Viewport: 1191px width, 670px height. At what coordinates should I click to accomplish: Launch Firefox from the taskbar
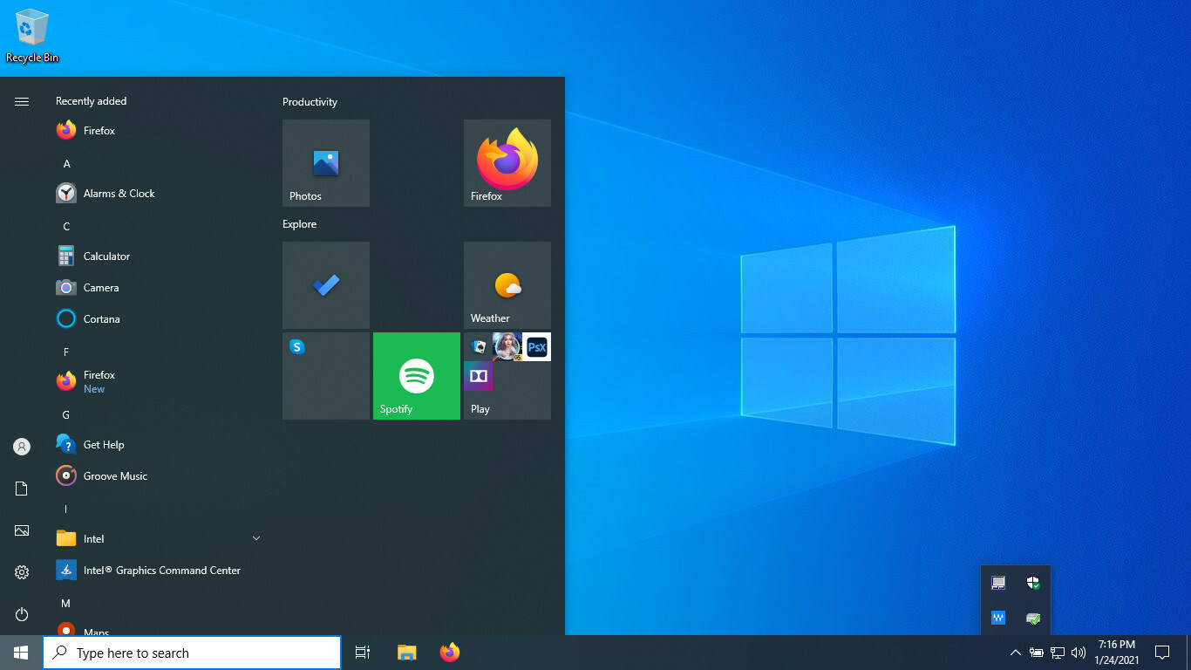click(x=449, y=653)
